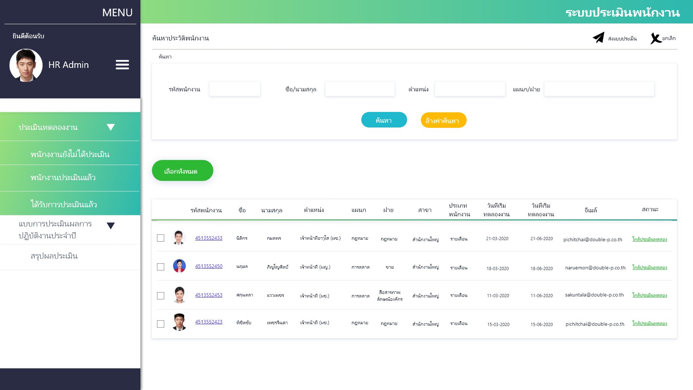Click the ตำแหน่ง search field
Image resolution: width=693 pixels, height=390 pixels.
(470, 89)
